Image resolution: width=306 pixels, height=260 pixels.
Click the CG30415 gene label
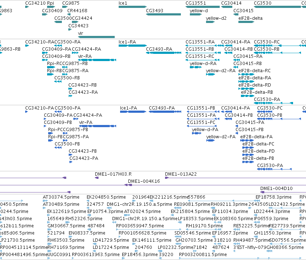pos(243,11)
